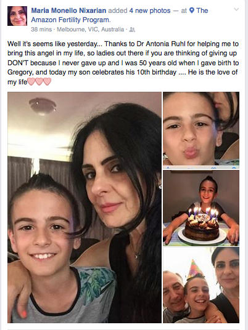Screen dimensions: 248x330
Task: Click the "10th birthday" phrase in post
Action: tap(157, 73)
